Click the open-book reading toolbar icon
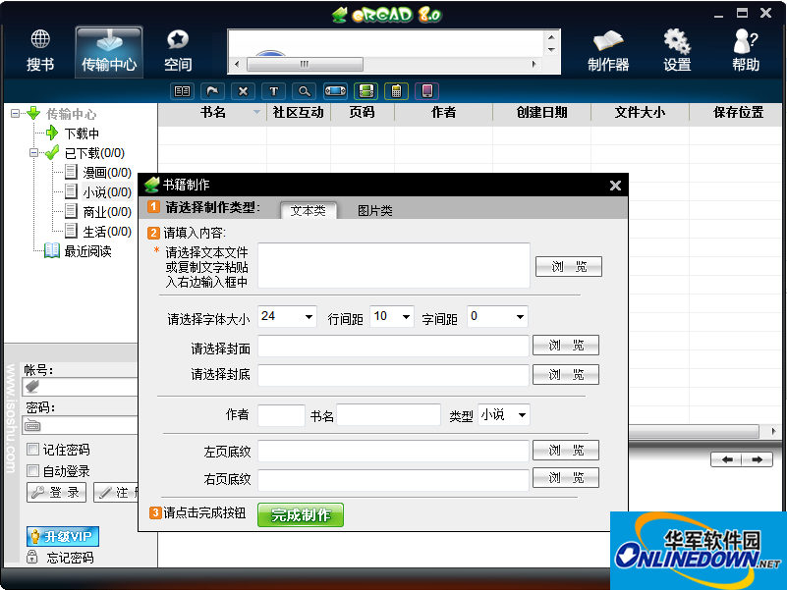The width and height of the screenshot is (787, 590). 183,91
